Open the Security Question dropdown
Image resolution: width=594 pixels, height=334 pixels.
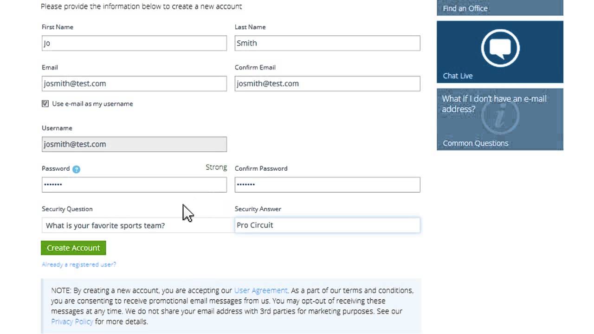point(138,225)
